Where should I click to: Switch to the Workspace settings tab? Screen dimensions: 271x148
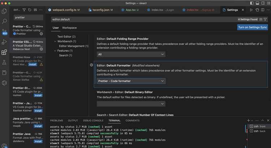[x=69, y=28]
